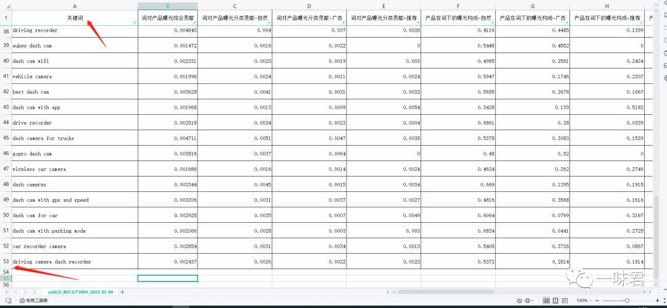The image size is (667, 308).
Task: Open filter dropdown for 产品在词下的曝光构成-广告
Action: click(x=568, y=23)
